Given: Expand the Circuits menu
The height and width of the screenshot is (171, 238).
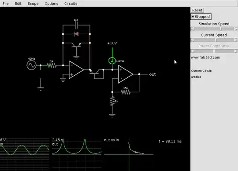Looking at the screenshot, I should [71, 4].
